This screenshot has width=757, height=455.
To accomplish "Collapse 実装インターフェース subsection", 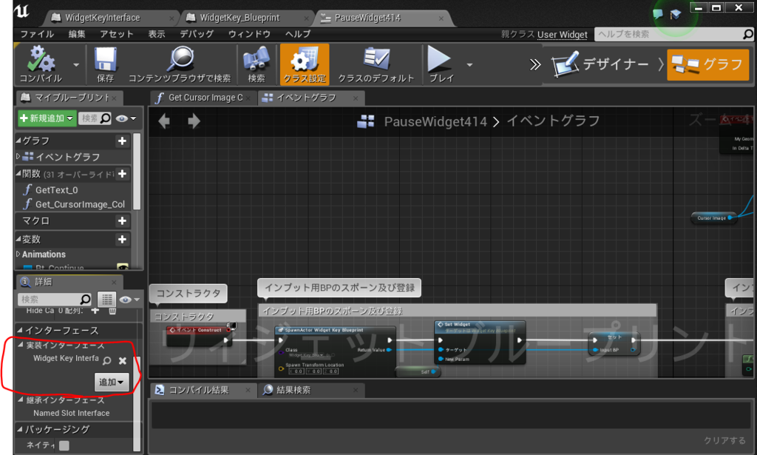I will [21, 345].
